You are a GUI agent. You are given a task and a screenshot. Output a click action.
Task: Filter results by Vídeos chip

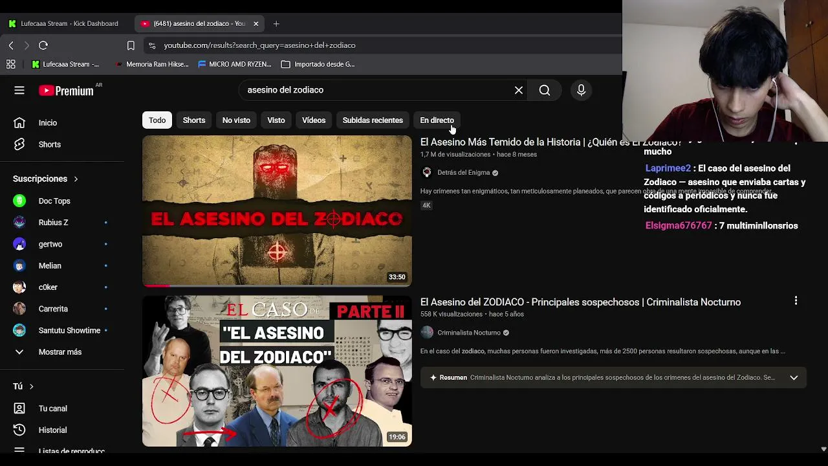click(314, 120)
